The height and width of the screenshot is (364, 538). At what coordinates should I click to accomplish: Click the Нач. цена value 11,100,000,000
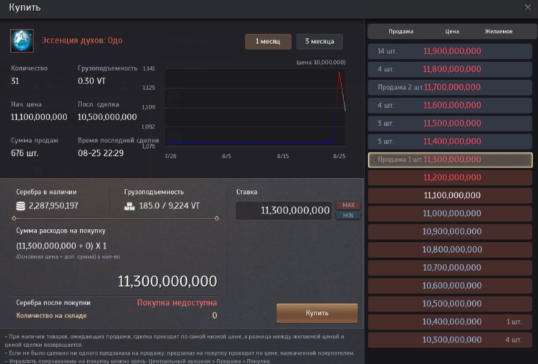tap(39, 117)
